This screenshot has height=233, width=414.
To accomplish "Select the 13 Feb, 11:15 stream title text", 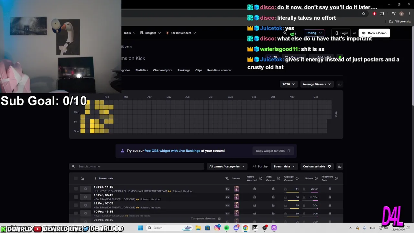I will point(143,191).
